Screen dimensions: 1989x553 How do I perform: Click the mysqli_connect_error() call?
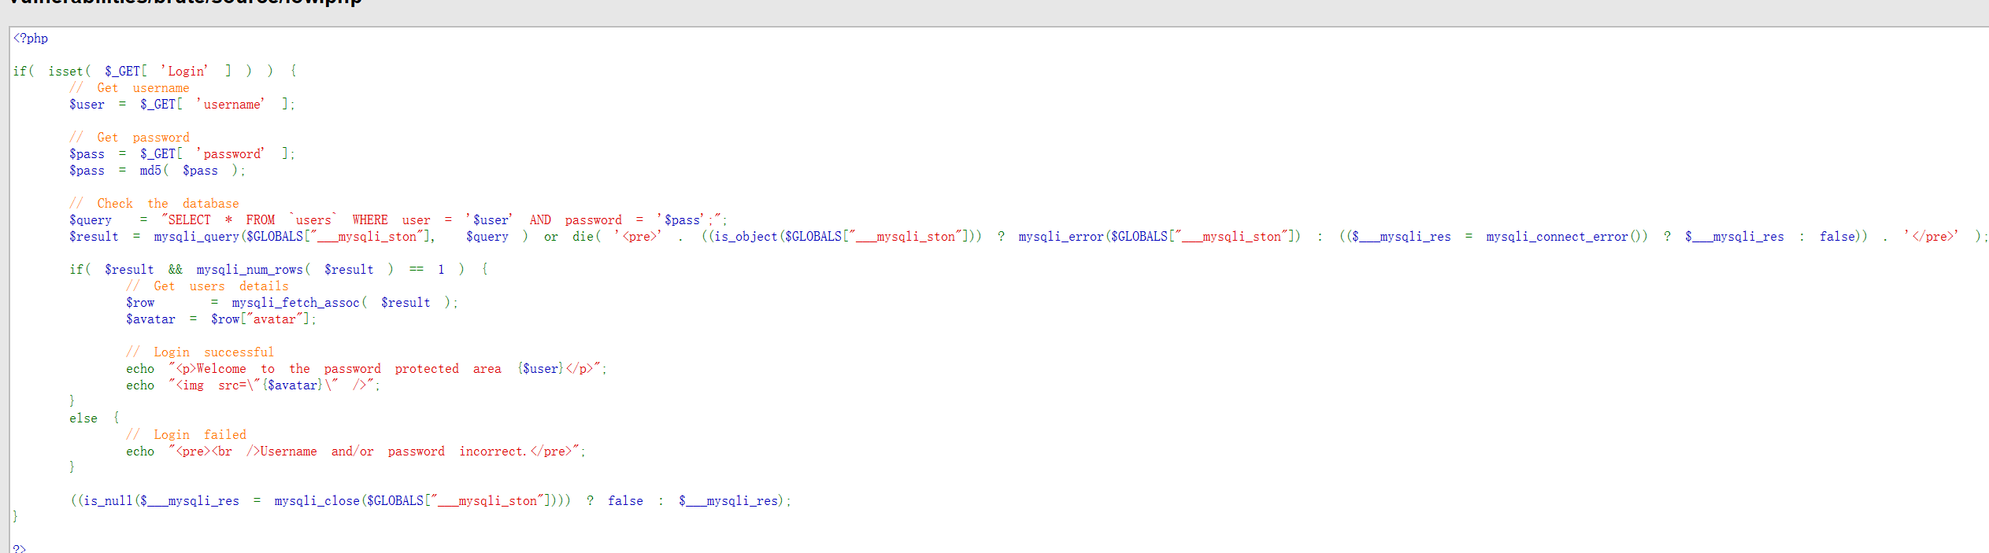[x=1566, y=237]
